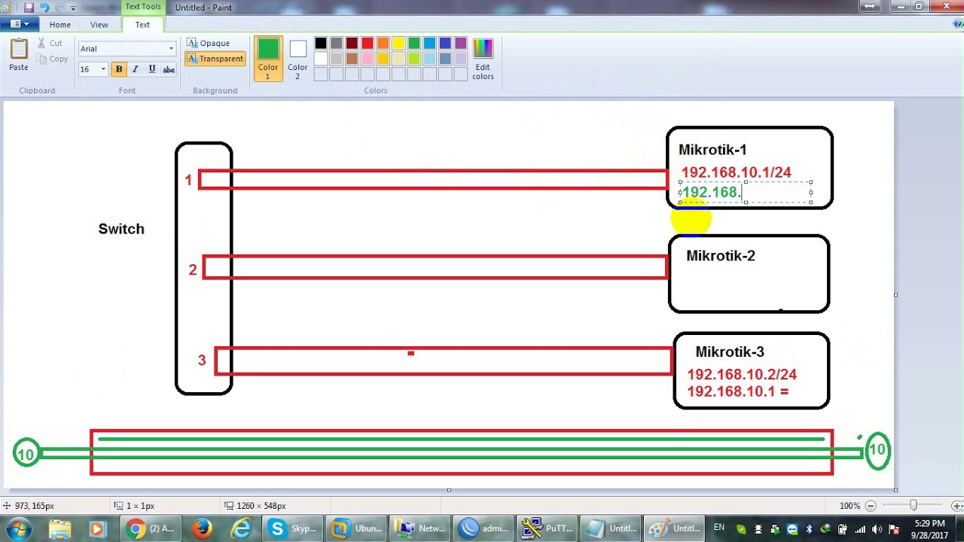This screenshot has height=542, width=964.
Task: Open the Paint file menu button
Action: click(20, 24)
